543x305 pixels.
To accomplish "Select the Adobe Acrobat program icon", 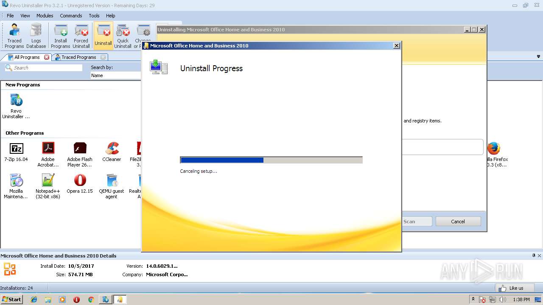I will coord(48,155).
